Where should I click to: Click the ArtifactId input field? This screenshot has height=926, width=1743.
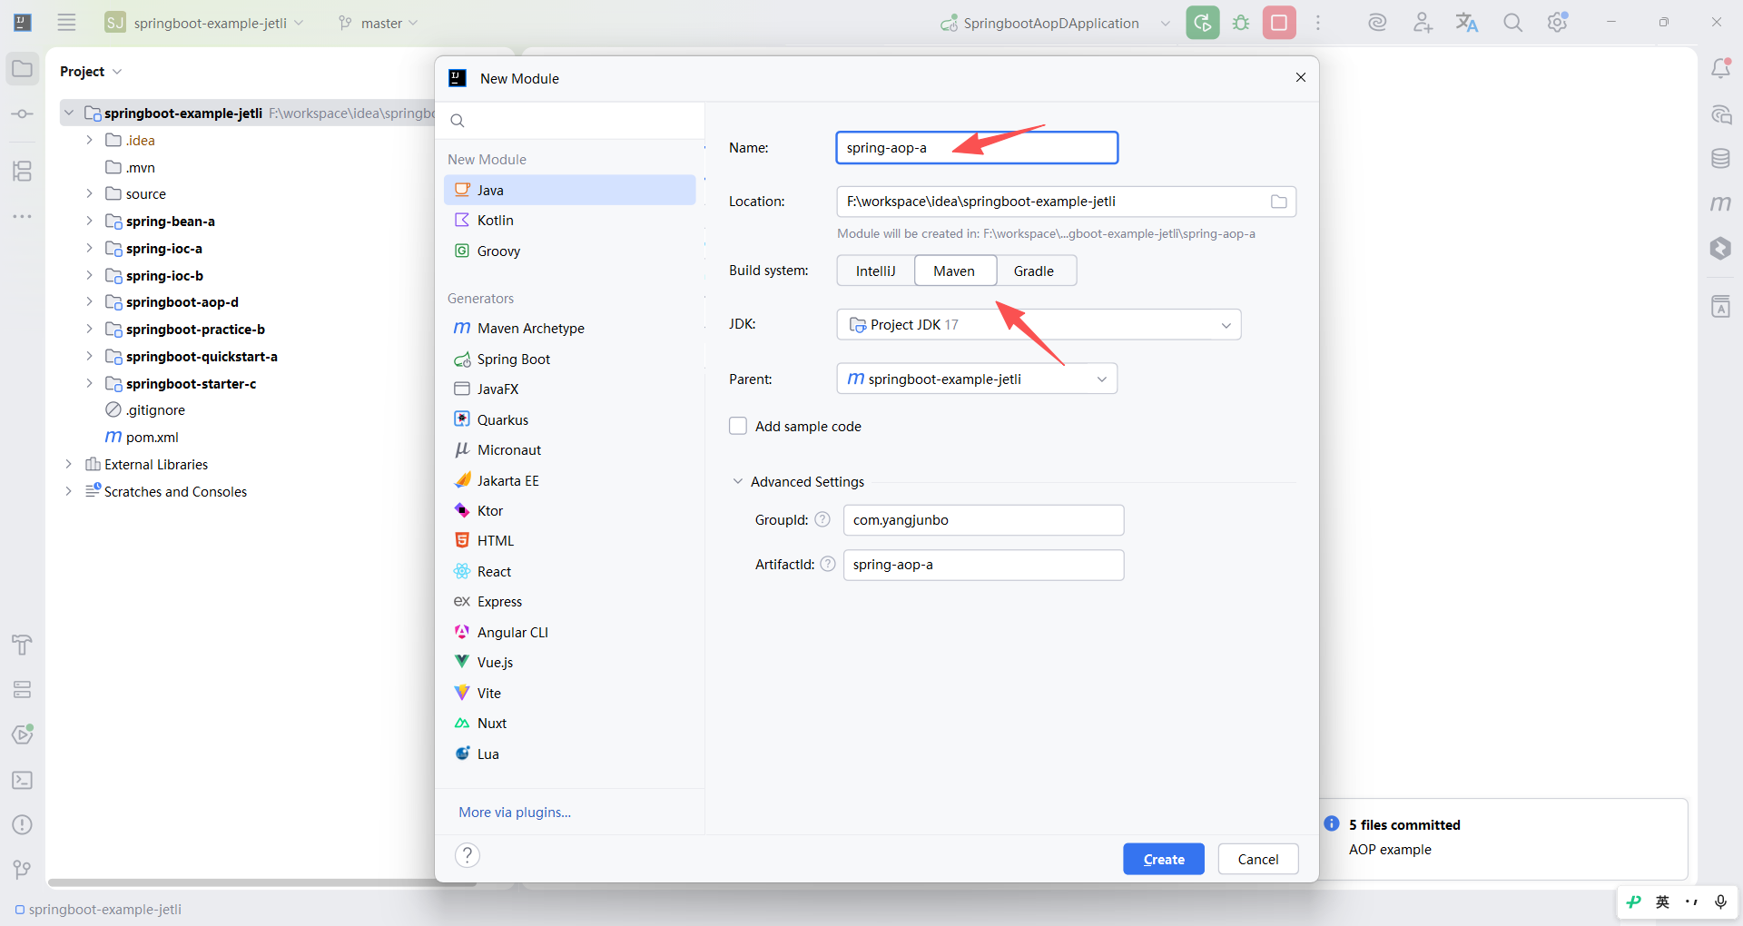pos(983,565)
